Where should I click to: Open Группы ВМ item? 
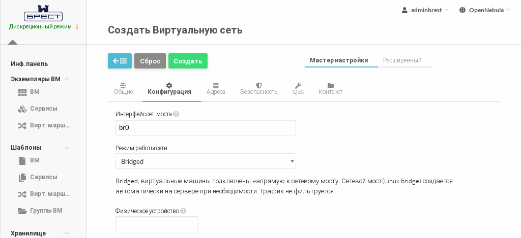pyautogui.click(x=46, y=210)
